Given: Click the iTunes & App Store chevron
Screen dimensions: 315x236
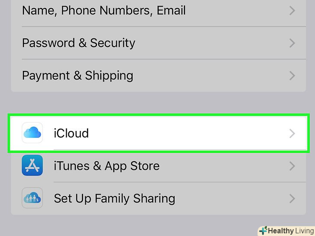Looking at the screenshot, I should pyautogui.click(x=292, y=166).
